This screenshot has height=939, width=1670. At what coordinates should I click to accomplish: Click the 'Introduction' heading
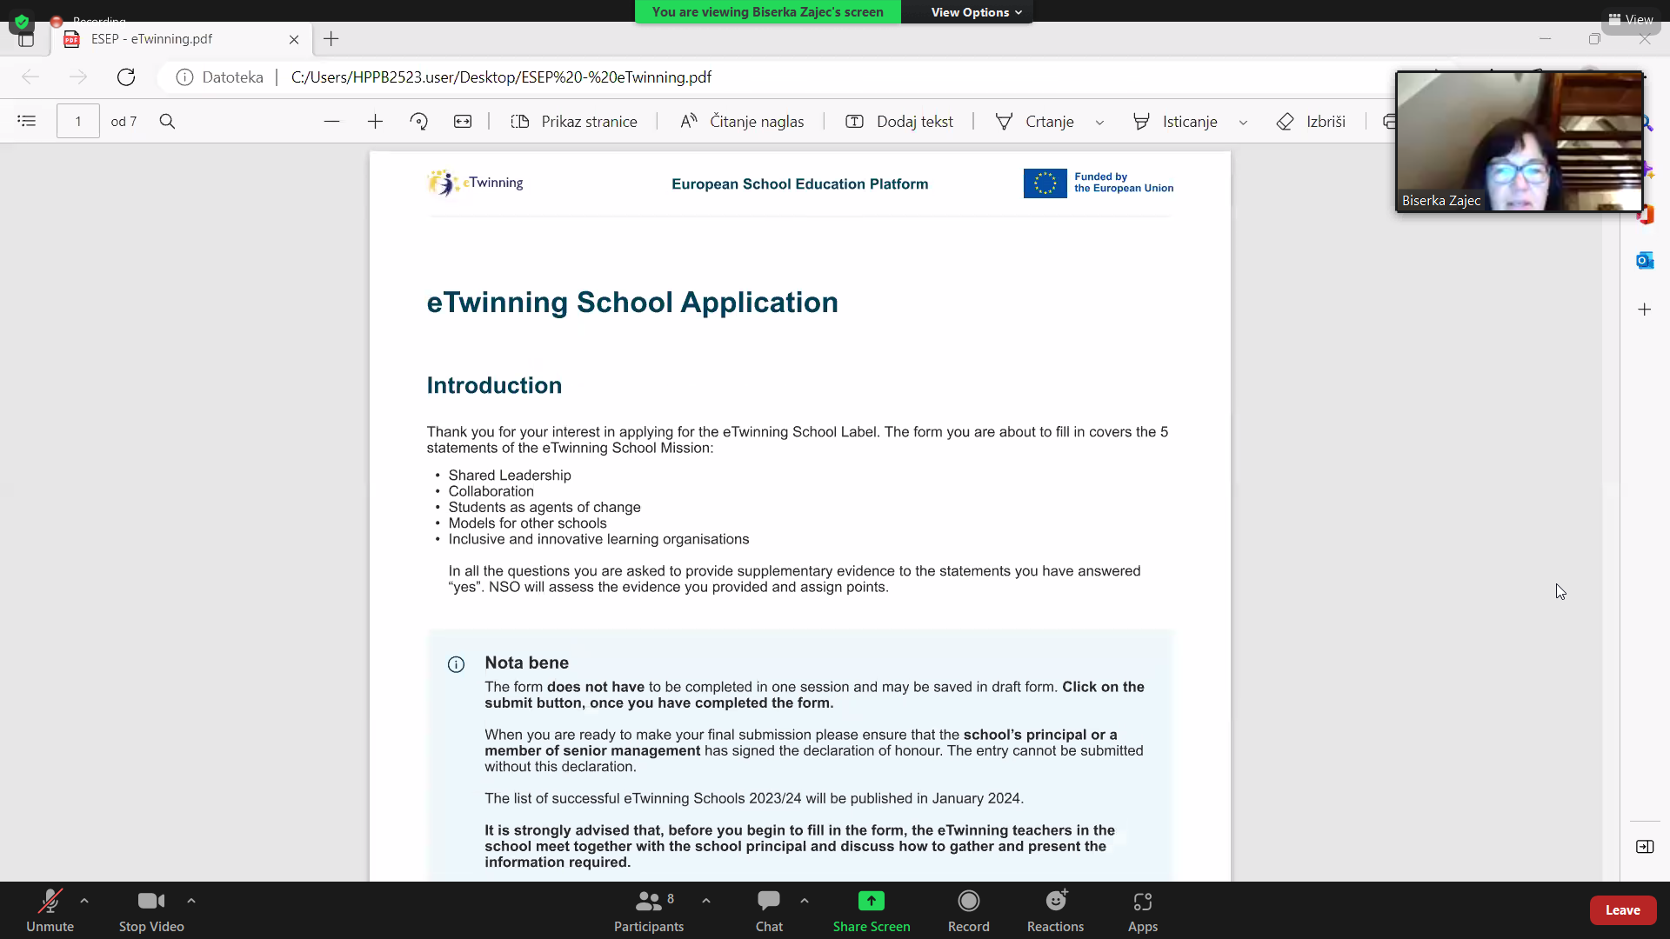pos(494,385)
